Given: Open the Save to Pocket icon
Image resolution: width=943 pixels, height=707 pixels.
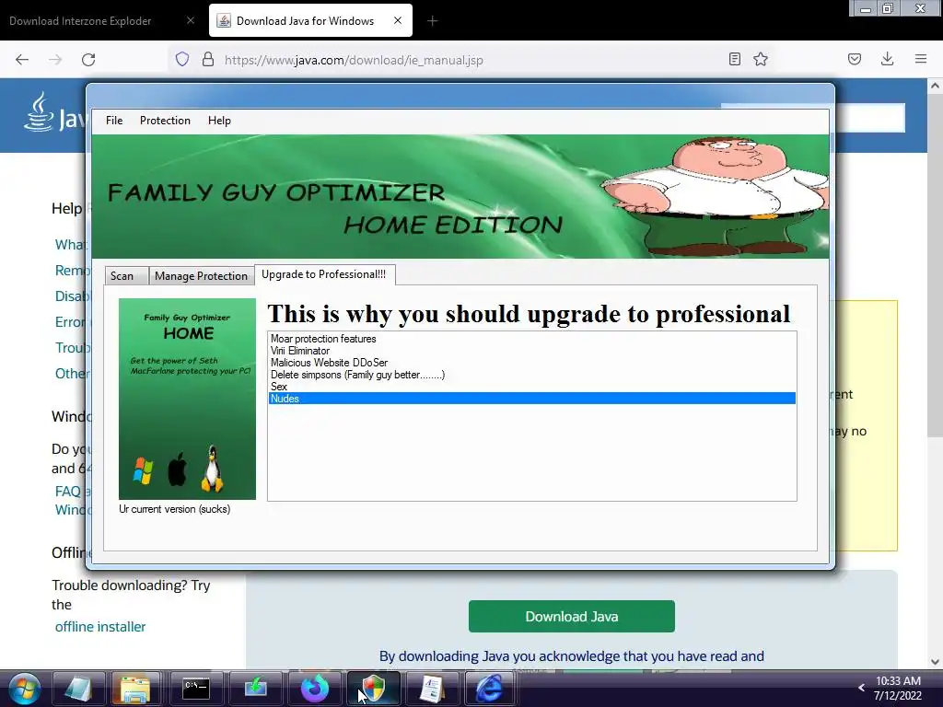Looking at the screenshot, I should click(855, 59).
